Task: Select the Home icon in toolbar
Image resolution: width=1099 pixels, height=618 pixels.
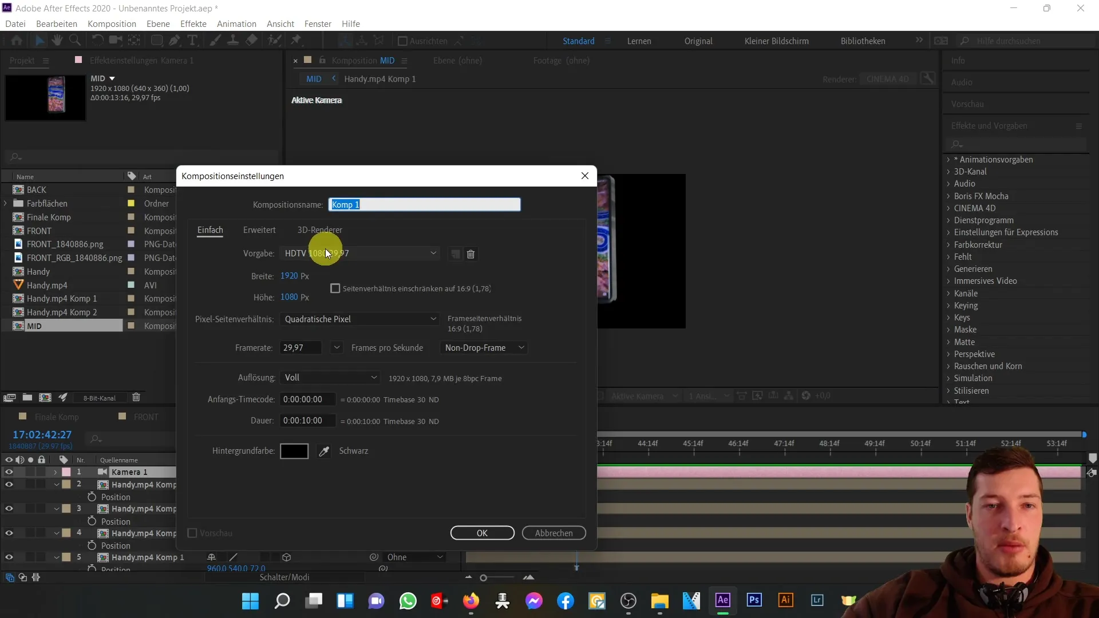Action: point(17,41)
